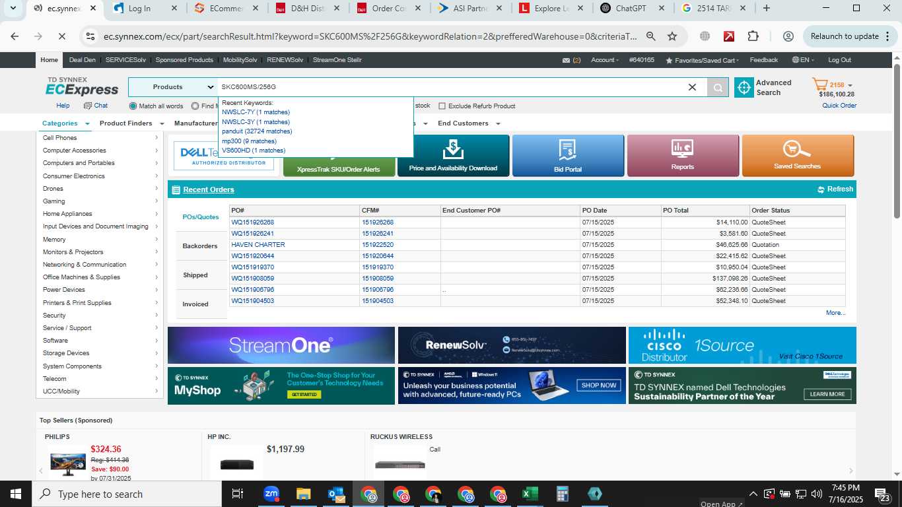Screen dimensions: 902x507
Task: Open File Explorer from the taskbar
Action: point(304,494)
